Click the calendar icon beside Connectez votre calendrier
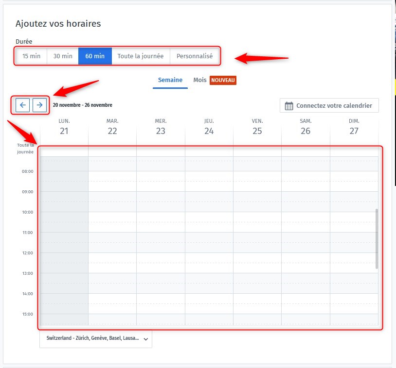 pos(289,106)
